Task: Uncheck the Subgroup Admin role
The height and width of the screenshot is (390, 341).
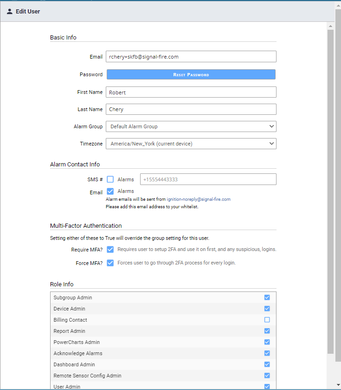Action: [x=267, y=297]
